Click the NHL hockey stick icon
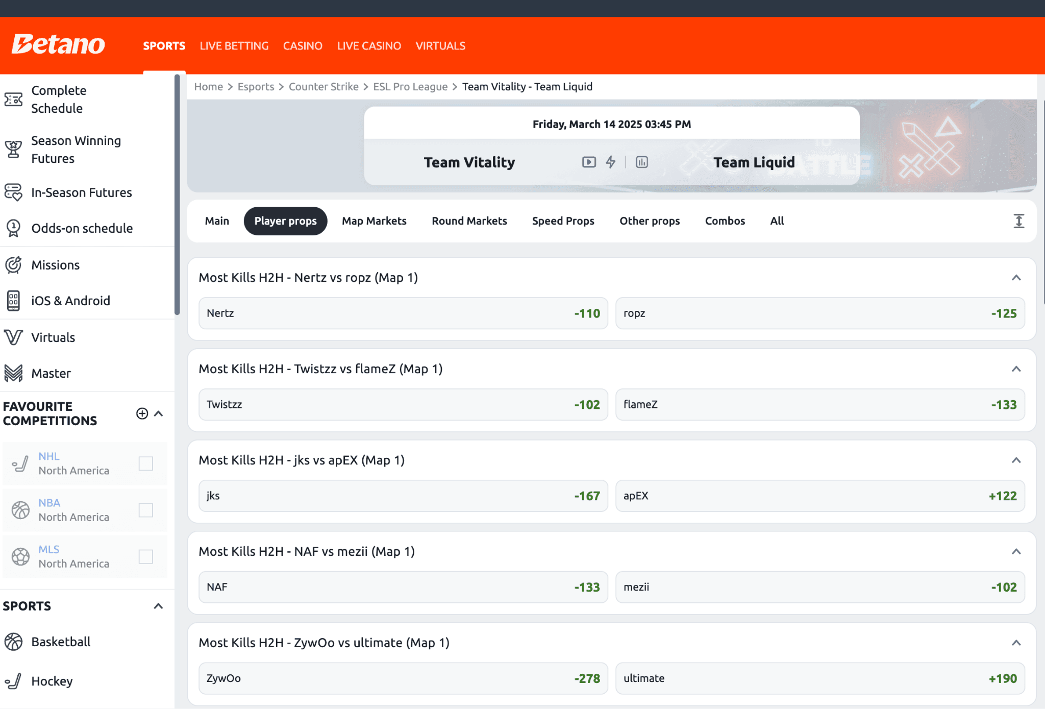 coord(20,463)
